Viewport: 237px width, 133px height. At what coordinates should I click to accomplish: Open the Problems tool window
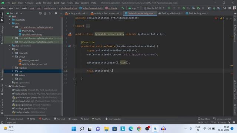tap(45, 119)
